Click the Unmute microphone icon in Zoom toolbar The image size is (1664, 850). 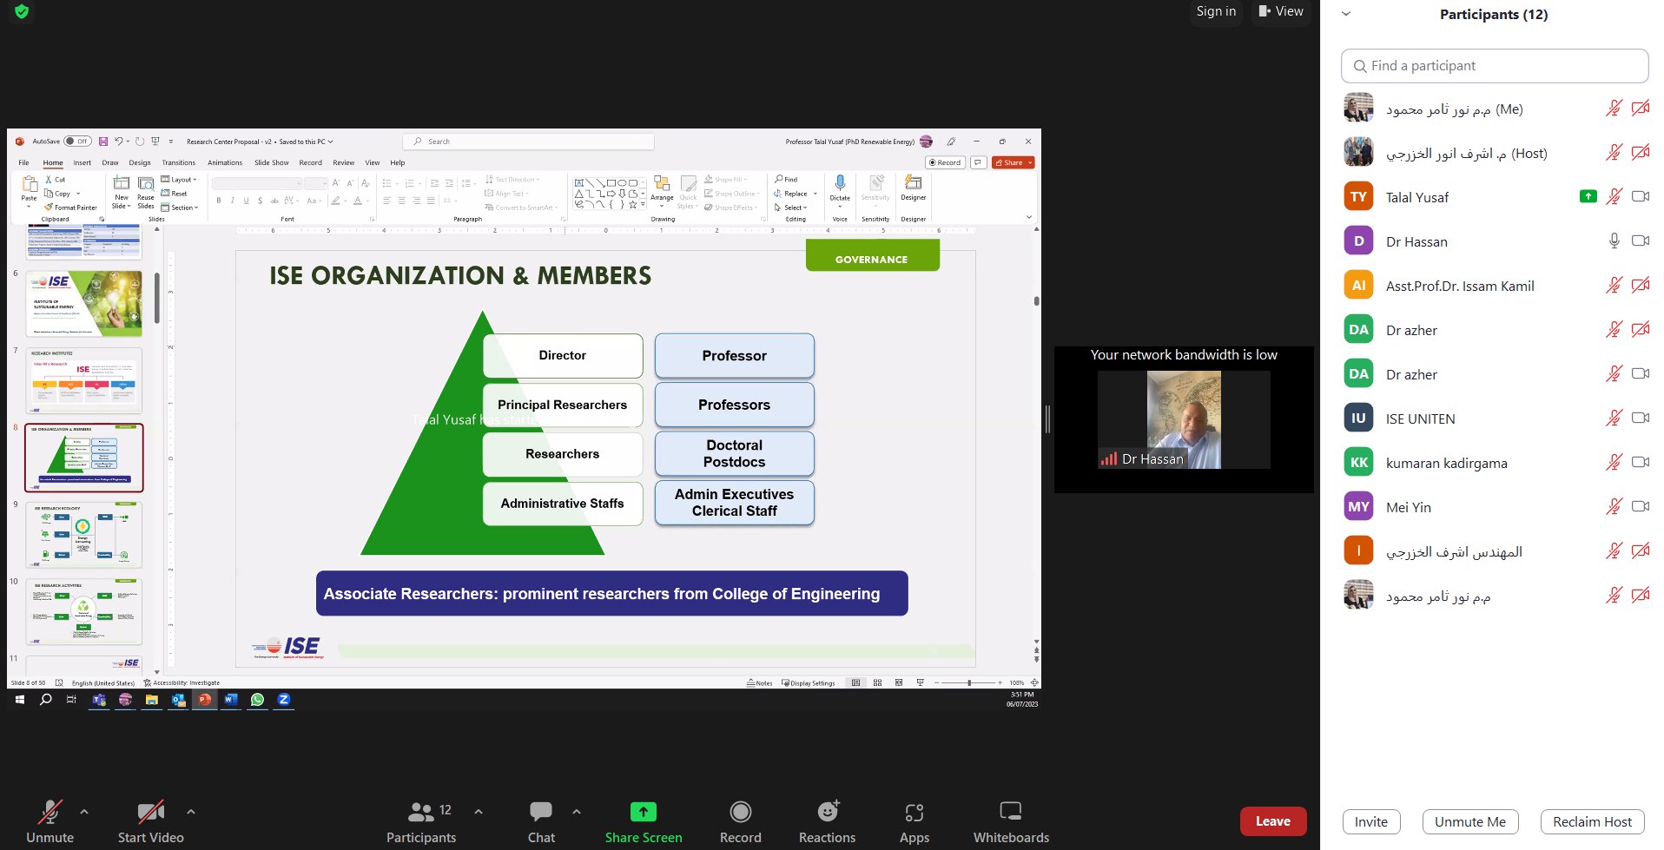[x=50, y=811]
